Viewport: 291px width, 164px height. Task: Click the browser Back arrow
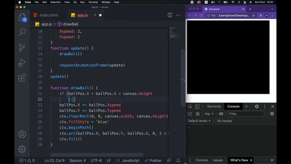pos(189,15)
